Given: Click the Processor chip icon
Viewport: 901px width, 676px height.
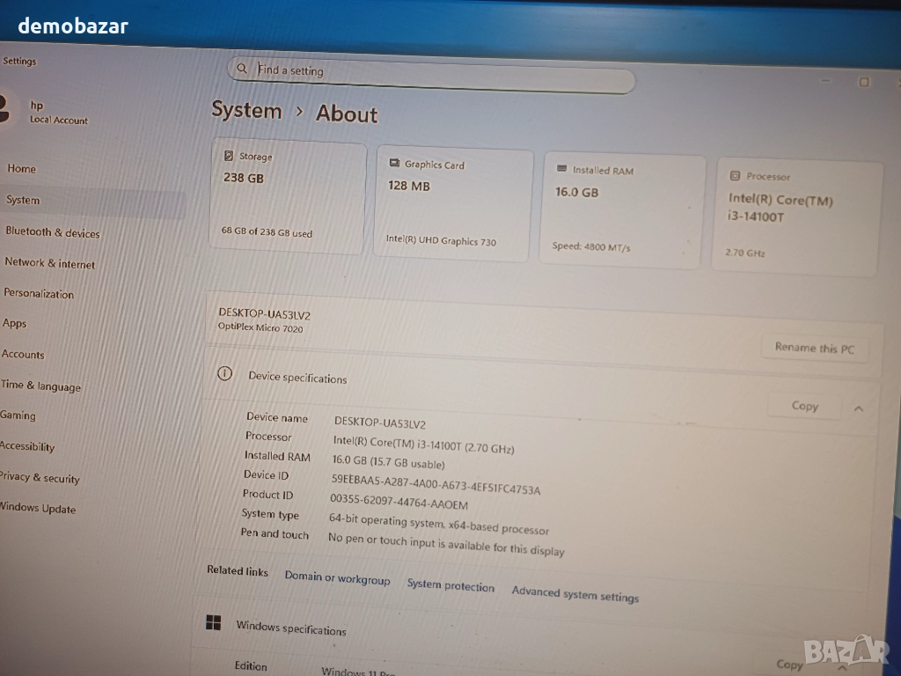Looking at the screenshot, I should tap(735, 175).
